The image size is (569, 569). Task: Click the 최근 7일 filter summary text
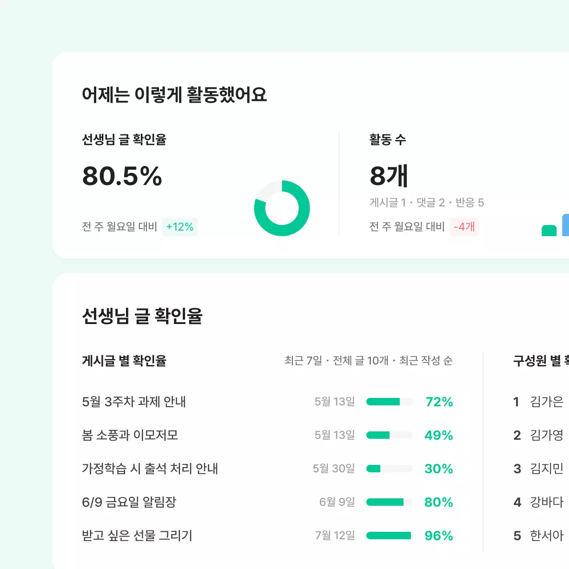point(303,361)
